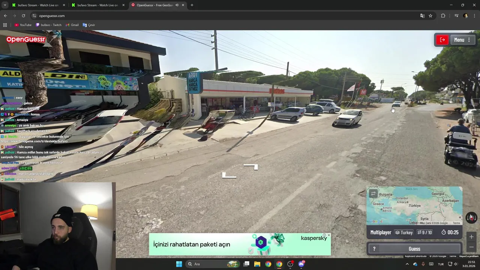This screenshot has width=480, height=270.
Task: Open the volume speaker tray icon
Action: (456, 264)
